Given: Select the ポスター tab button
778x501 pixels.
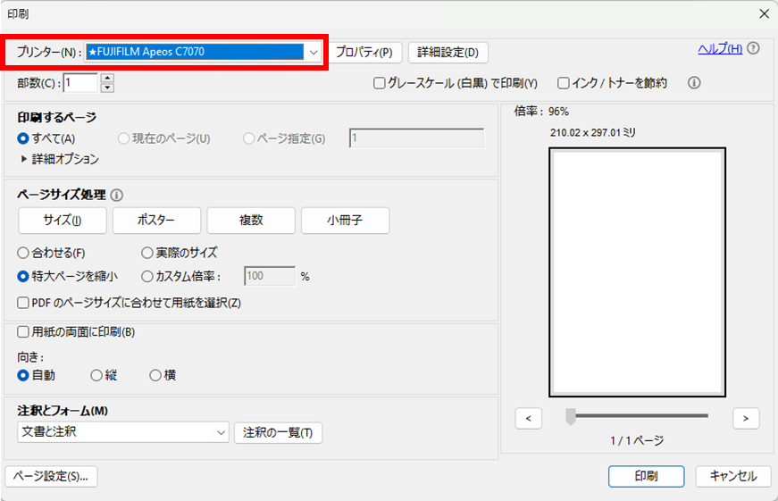Looking at the screenshot, I should coord(157,221).
